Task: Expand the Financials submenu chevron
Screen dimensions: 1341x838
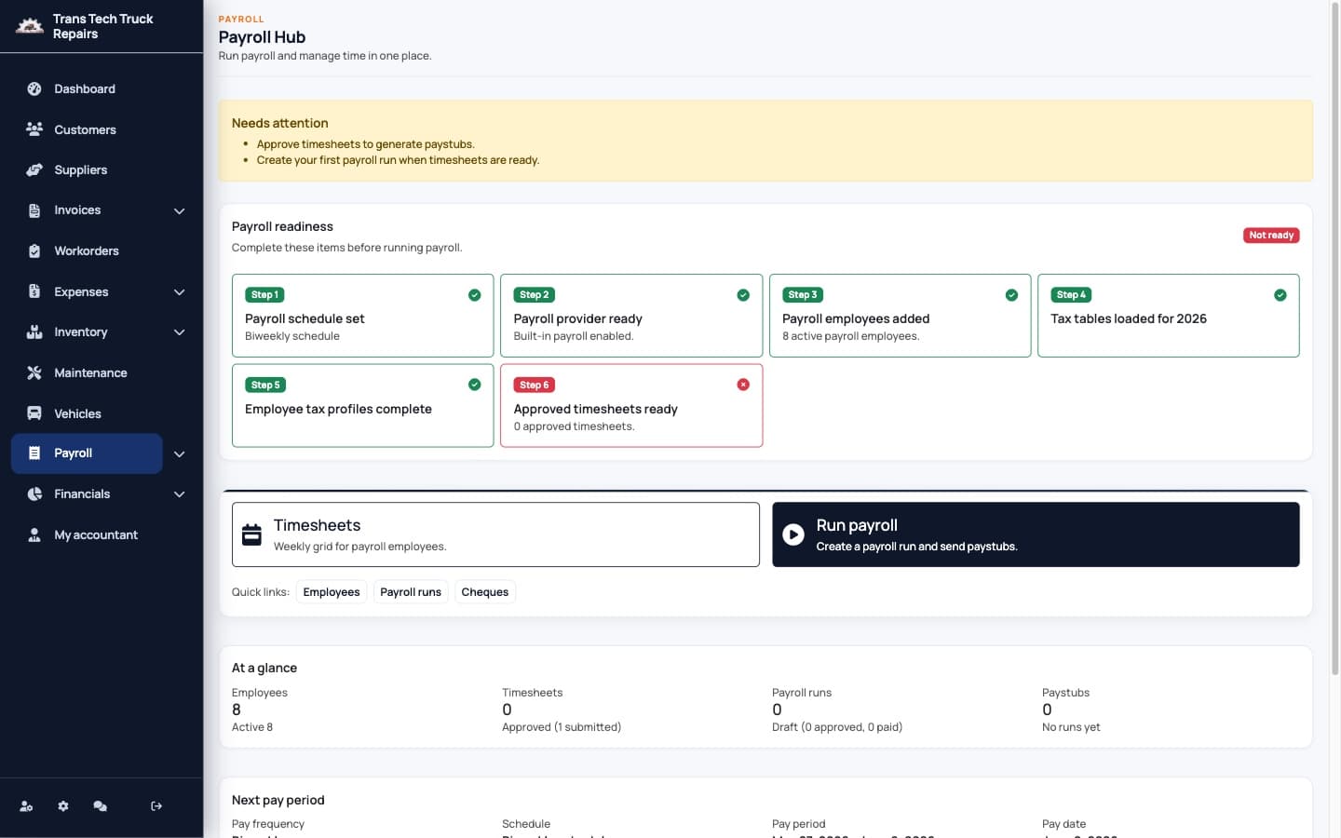Action: (x=180, y=494)
